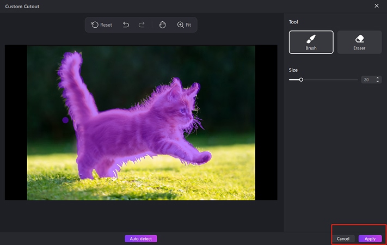Click the kitten's raised tail
Screen dimensions: 387x245
point(71,82)
